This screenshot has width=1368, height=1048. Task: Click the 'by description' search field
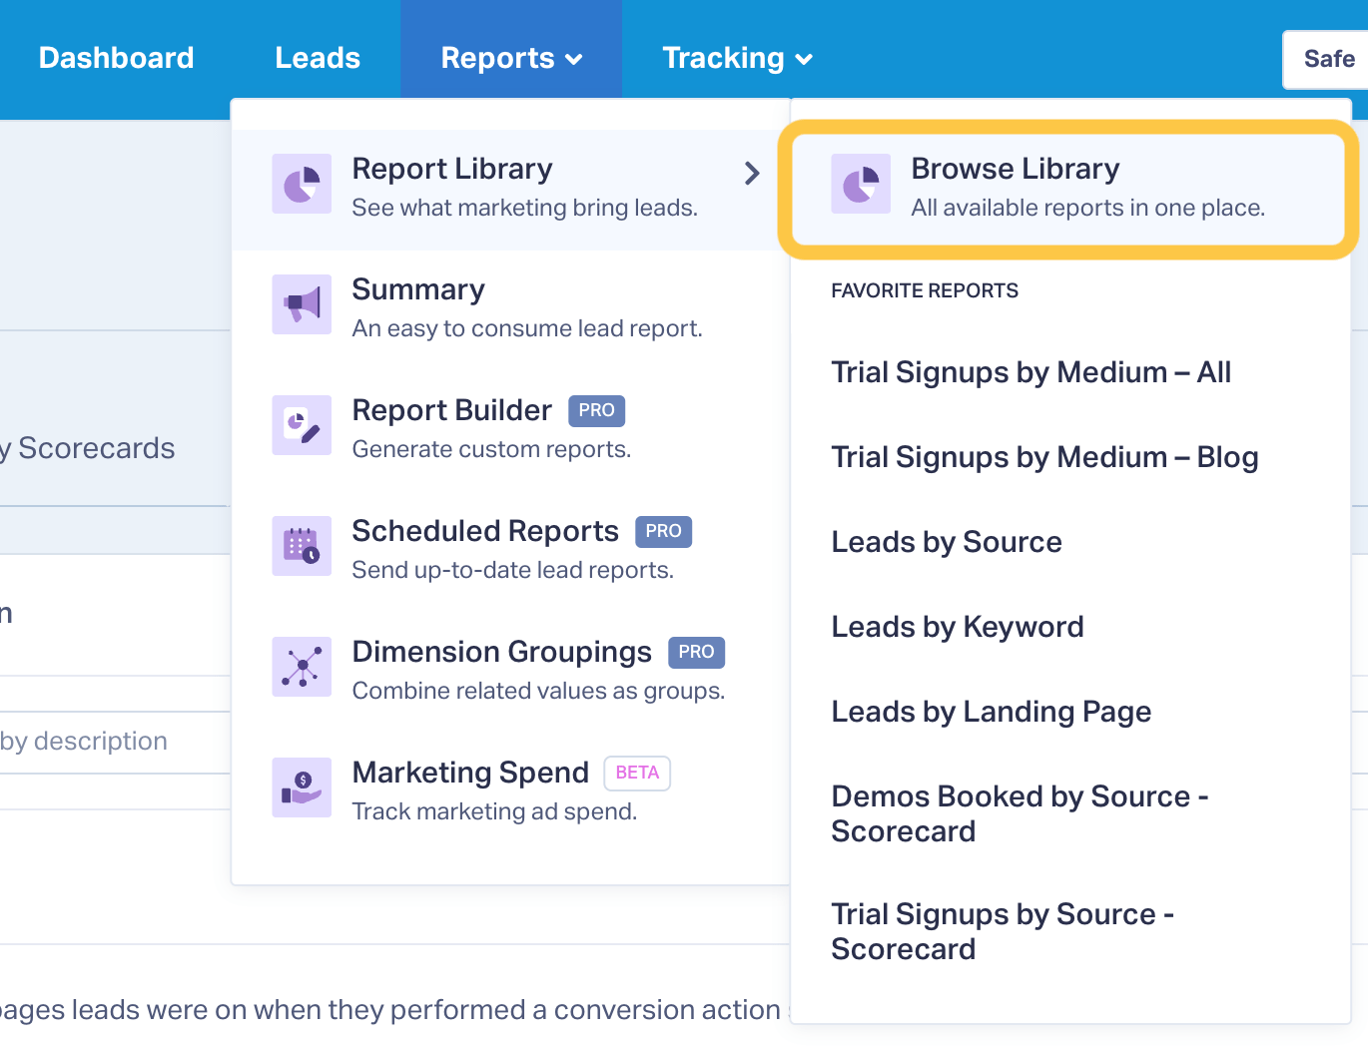(x=115, y=742)
